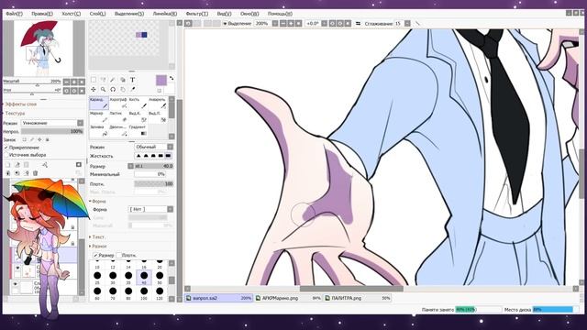Screen dimensions: 587x330
Task: Pick the dark blue swatch in palette
Action: tap(145, 35)
